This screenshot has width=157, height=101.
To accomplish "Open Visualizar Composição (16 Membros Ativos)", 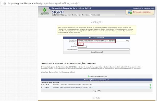I will (x=58, y=72).
